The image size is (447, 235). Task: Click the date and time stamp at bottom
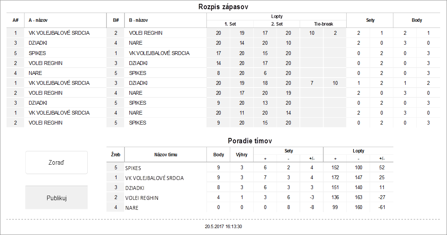[x=223, y=227]
